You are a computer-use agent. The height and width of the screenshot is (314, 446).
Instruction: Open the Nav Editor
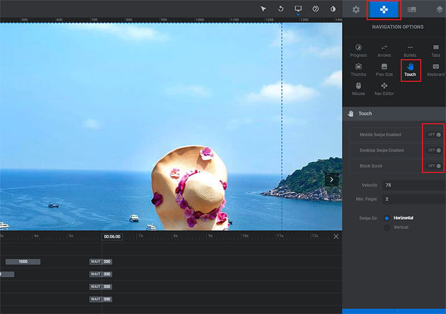pos(384,89)
